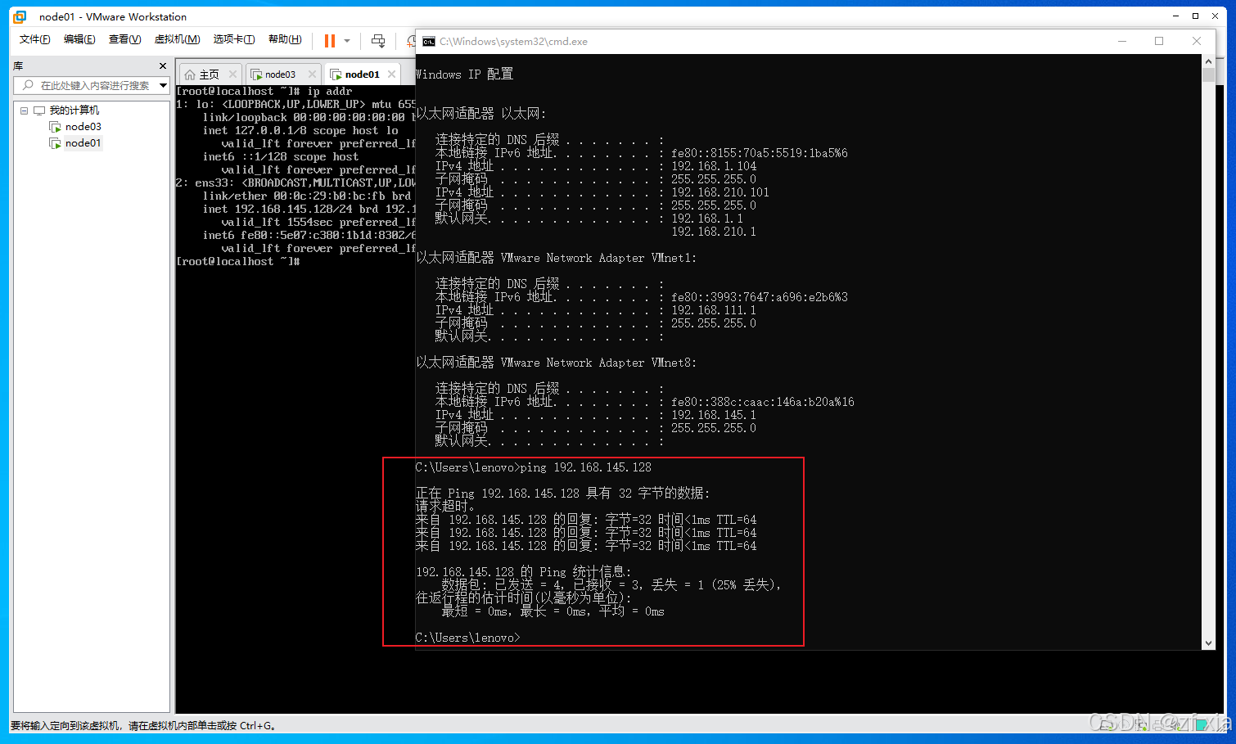
Task: Close the cmd.exe window
Action: coord(1197,41)
